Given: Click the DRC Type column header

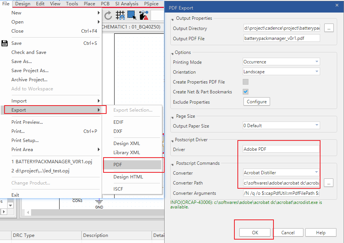Looking at the screenshot, I should [47, 235].
